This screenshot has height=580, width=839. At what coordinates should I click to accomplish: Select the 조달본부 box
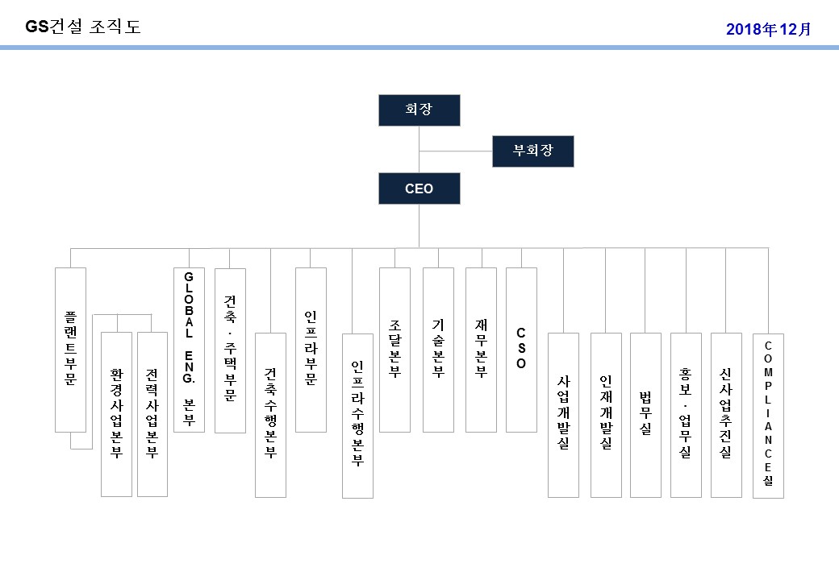coord(394,350)
